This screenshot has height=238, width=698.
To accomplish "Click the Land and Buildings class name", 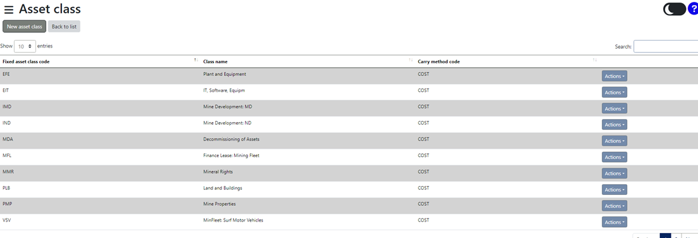I will tap(223, 188).
